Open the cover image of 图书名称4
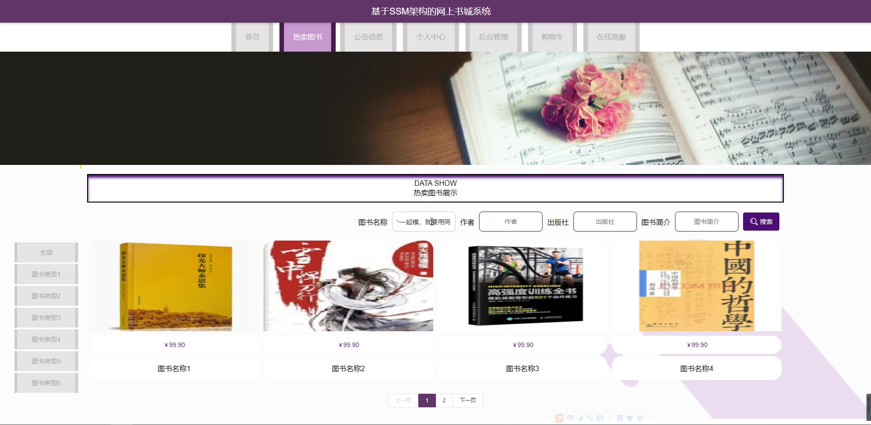The height and width of the screenshot is (425, 871). pos(697,286)
